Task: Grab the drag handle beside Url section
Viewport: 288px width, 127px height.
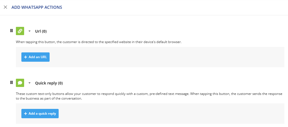Action: 12,31
